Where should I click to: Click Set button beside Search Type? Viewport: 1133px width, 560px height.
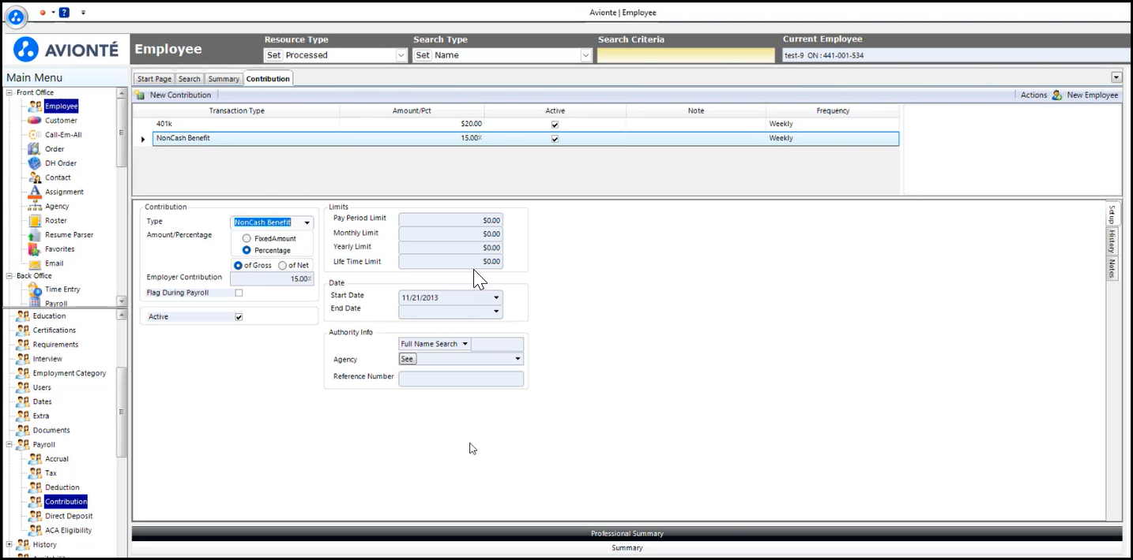pos(423,55)
